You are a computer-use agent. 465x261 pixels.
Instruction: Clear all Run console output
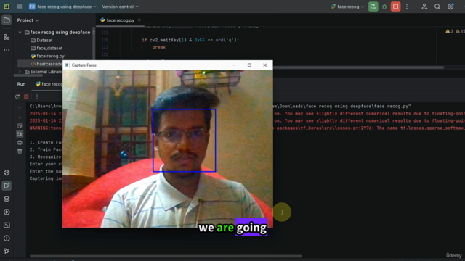click(x=20, y=152)
